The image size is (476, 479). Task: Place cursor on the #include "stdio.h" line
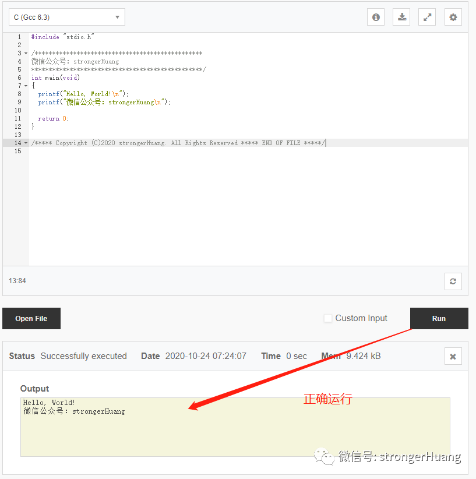pyautogui.click(x=63, y=37)
